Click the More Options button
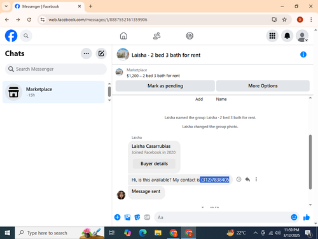Image resolution: width=318 pixels, height=239 pixels. (263, 86)
